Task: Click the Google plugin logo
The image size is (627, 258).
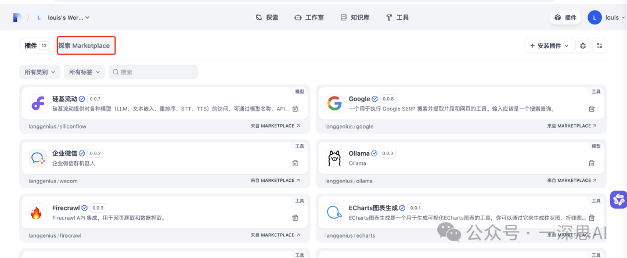Action: (335, 103)
